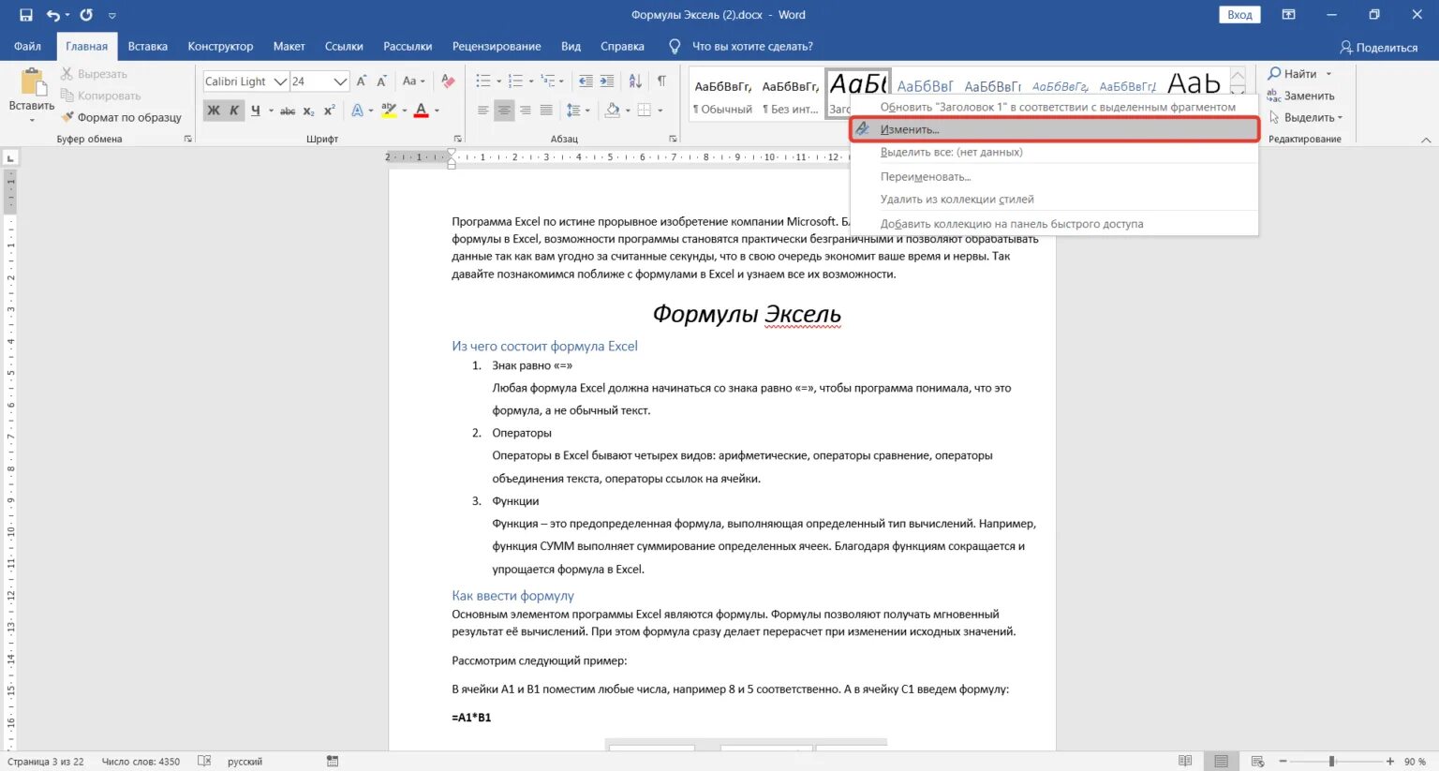Toggle Print Layout view in the status bar
The height and width of the screenshot is (771, 1439).
[1221, 762]
